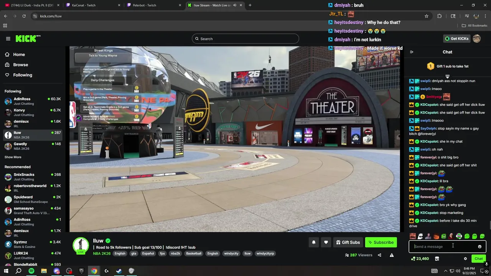This screenshot has height=276, width=491.
Task: Open Steam from the taskbar
Action: [119, 271]
